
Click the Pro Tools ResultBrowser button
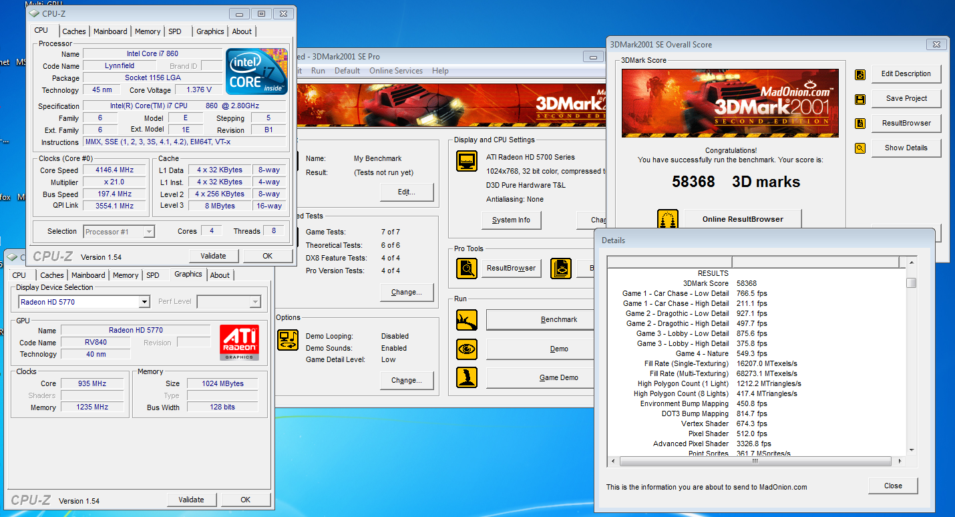click(511, 268)
